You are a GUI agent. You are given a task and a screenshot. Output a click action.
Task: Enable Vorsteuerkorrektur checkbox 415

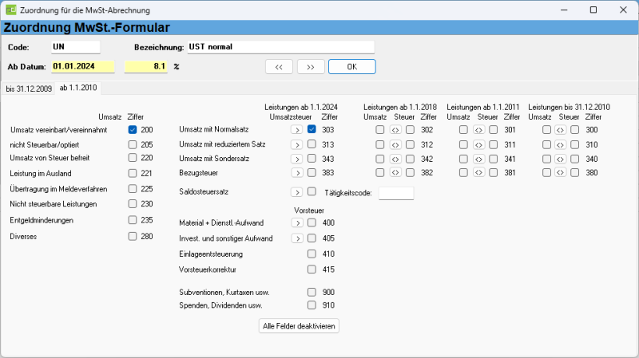312,269
